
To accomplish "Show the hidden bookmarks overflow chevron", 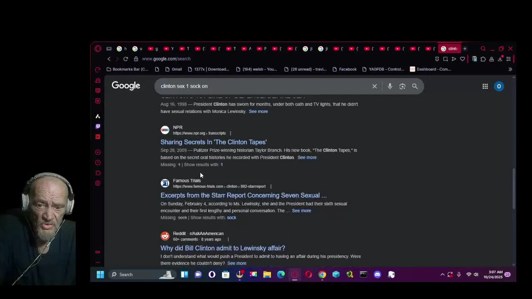I will click(x=510, y=69).
